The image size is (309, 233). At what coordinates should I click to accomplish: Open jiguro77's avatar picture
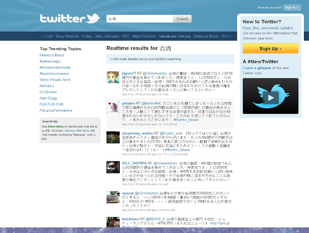[113, 77]
